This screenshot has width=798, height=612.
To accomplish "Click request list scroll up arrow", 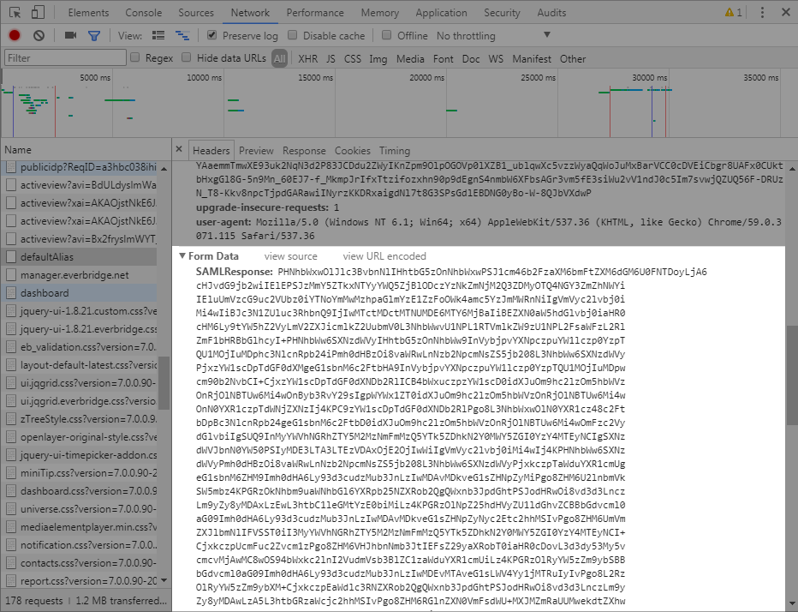I will click(164, 168).
